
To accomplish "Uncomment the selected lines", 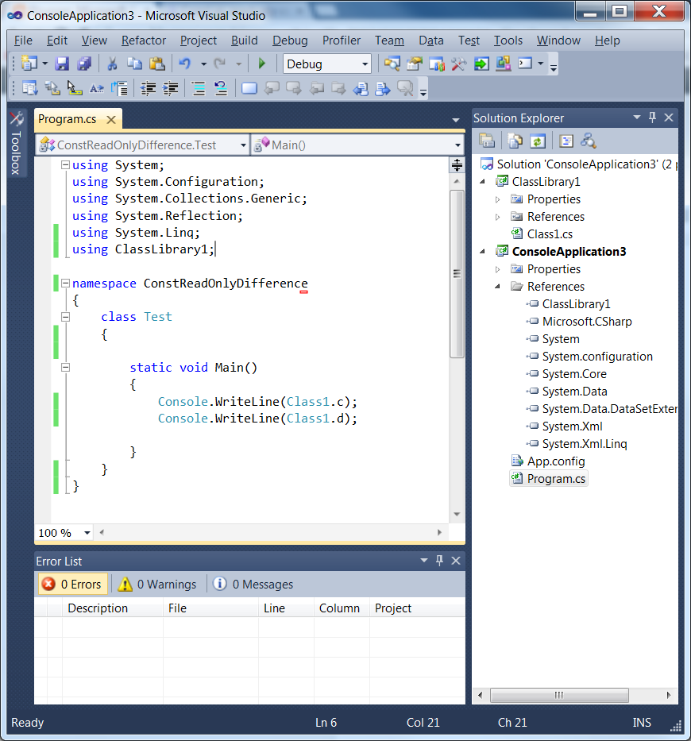I will 221,88.
